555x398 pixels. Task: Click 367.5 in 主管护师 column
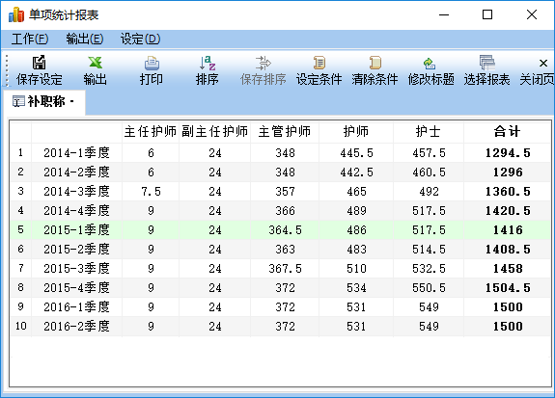click(285, 269)
